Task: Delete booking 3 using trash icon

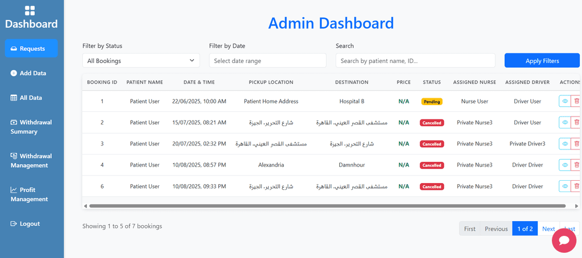Action: click(x=576, y=144)
